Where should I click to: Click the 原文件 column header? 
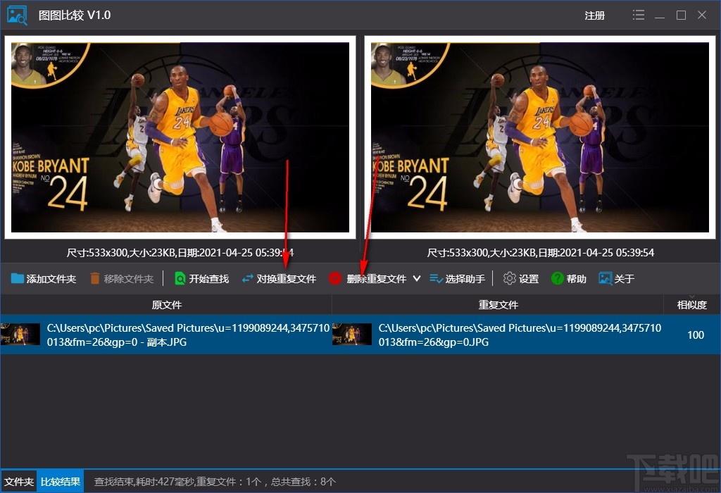click(166, 304)
